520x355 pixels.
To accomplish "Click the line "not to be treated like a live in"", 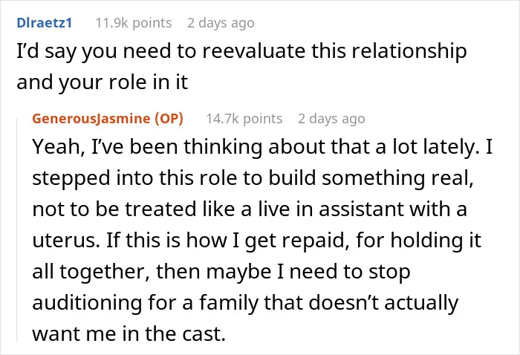I will (x=250, y=209).
